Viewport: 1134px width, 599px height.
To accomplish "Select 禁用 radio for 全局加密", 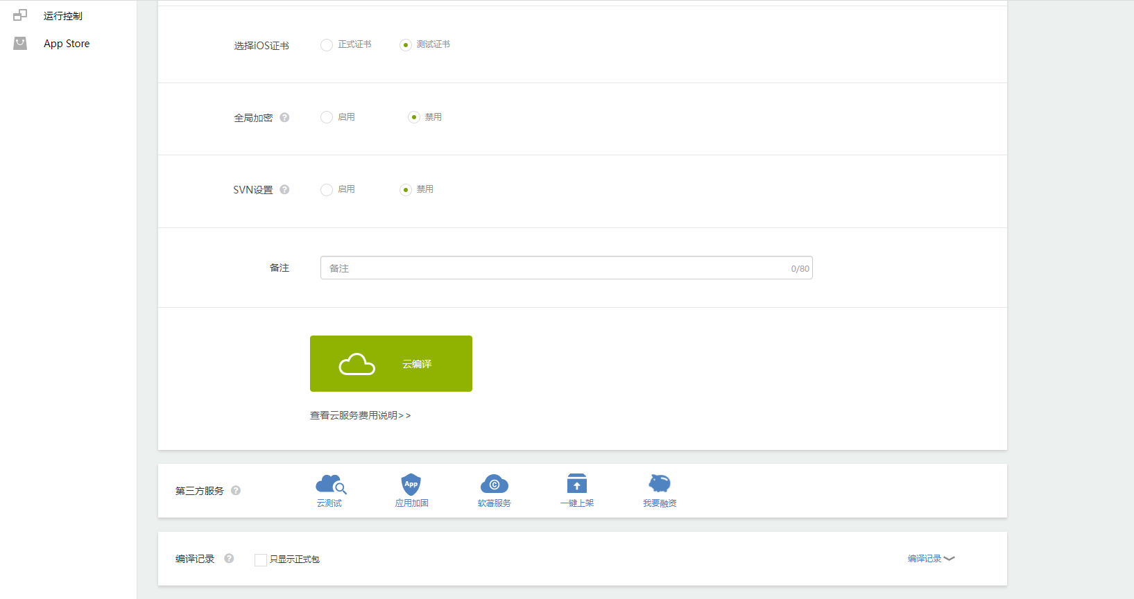I will click(414, 117).
